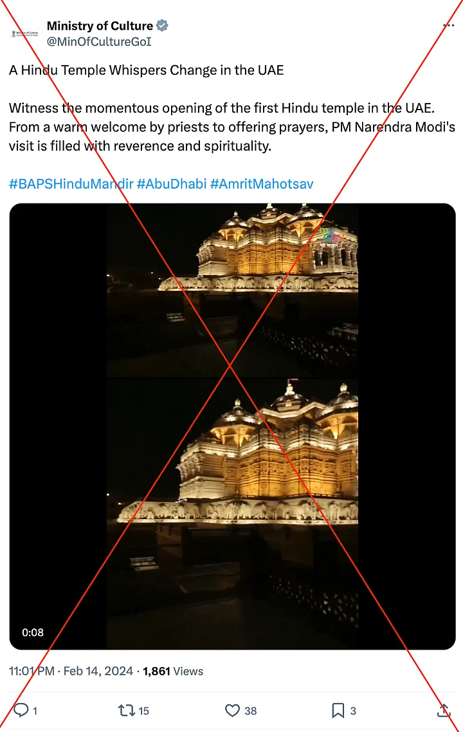Open the three-dot more options menu
Viewport: 463px width, 732px height.
point(449,25)
